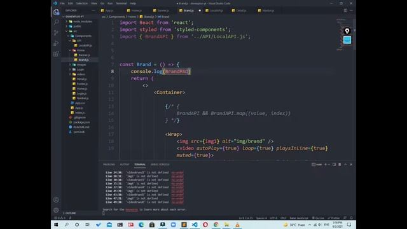Show hidden system tray icons
Viewport: 407px width, 229px height.
310,225
